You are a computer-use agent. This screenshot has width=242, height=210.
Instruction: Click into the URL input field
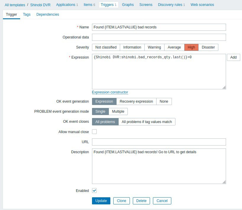tap(159, 142)
